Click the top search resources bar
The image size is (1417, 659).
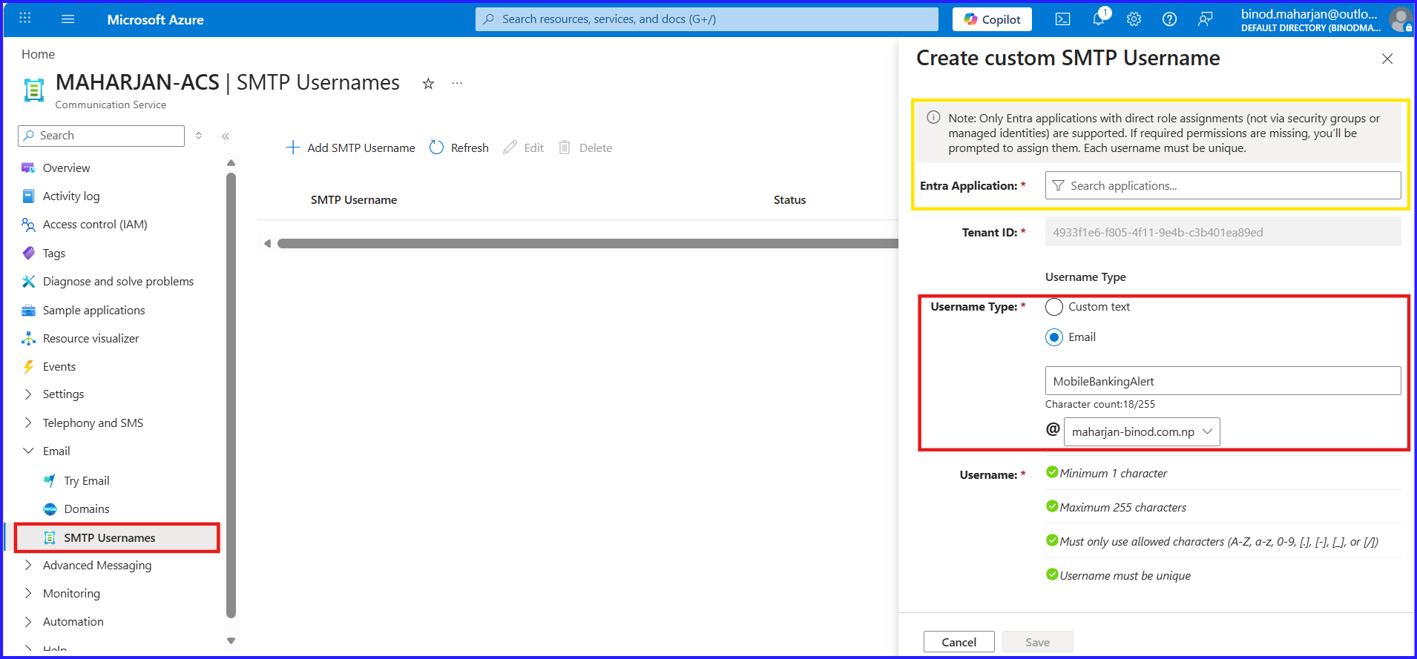click(x=706, y=19)
